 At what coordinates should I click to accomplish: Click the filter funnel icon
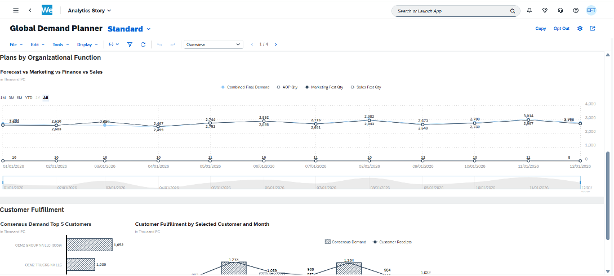[x=130, y=44]
